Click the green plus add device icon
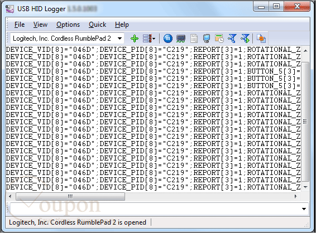The image size is (316, 233). tap(135, 38)
